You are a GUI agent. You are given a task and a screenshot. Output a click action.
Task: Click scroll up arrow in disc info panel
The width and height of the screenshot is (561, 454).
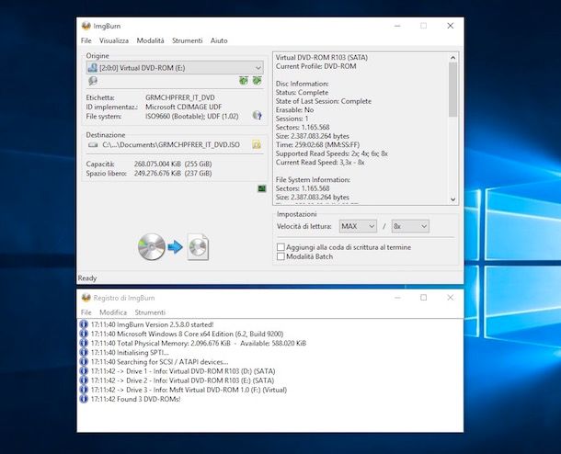[453, 57]
